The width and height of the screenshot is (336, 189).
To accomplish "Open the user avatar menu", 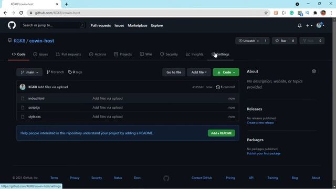I will pyautogui.click(x=320, y=25).
